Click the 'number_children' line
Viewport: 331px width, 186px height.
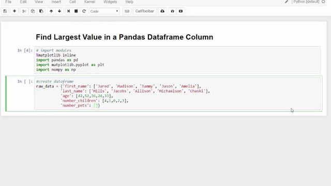pyautogui.click(x=94, y=101)
